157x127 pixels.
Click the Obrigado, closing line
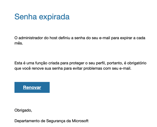click(23, 110)
